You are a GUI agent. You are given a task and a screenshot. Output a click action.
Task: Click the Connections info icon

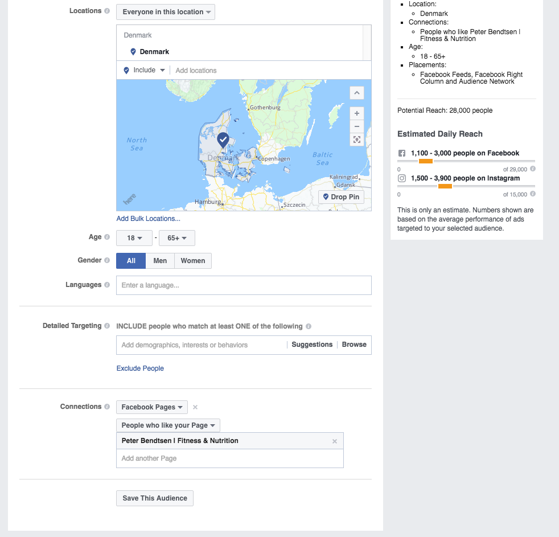click(x=107, y=407)
